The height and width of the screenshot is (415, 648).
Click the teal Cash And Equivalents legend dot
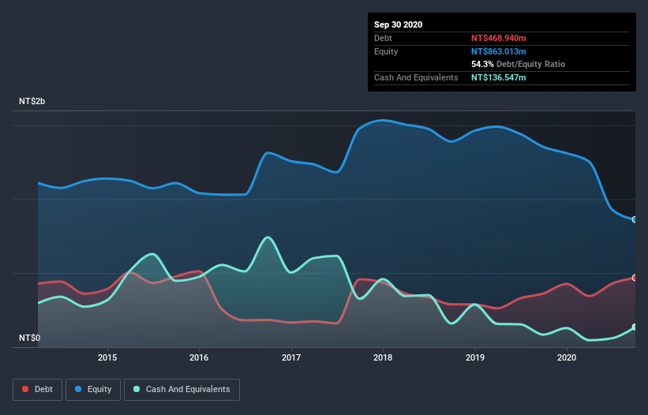(137, 389)
